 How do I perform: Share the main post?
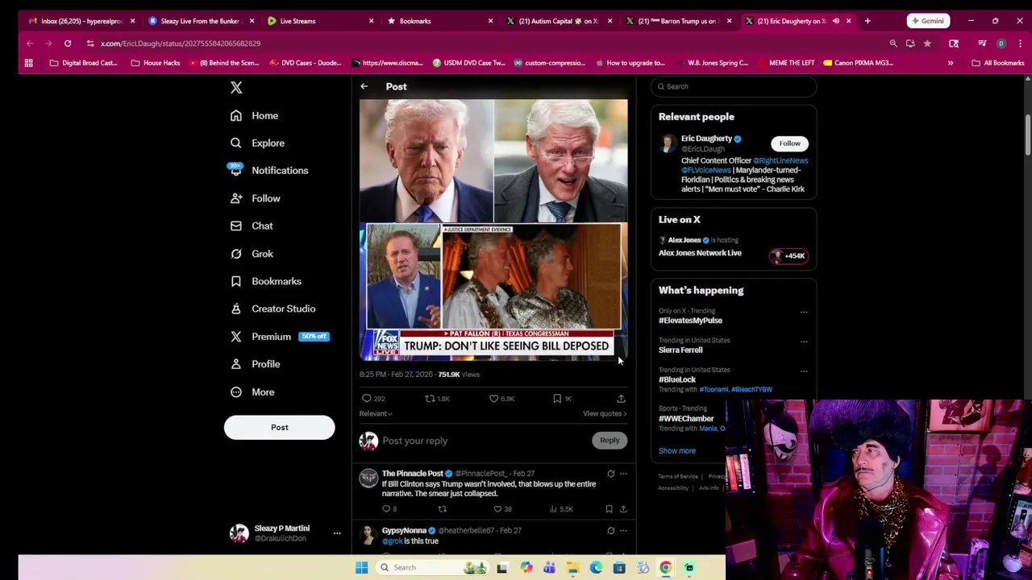(621, 398)
